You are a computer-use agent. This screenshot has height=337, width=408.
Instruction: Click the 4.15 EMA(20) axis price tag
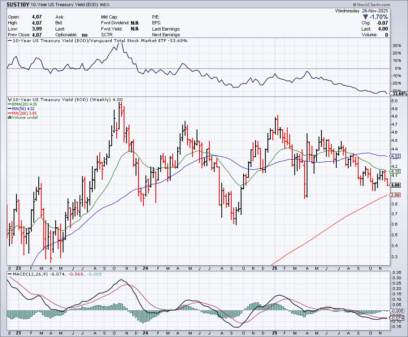[396, 171]
